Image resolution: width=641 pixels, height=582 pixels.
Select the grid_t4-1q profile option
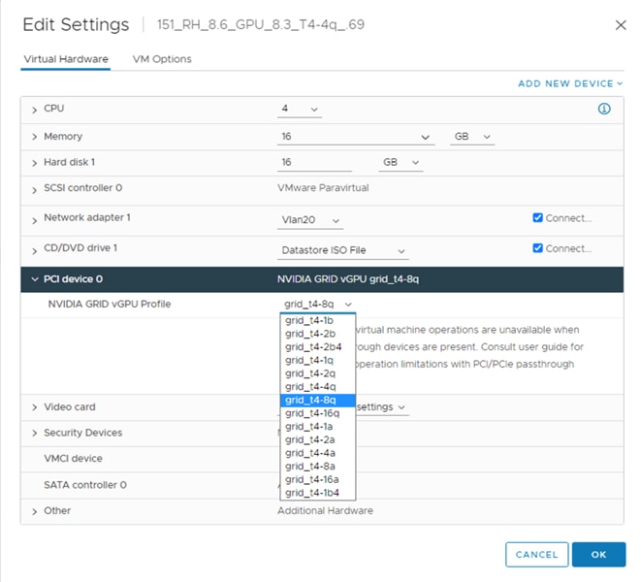click(x=318, y=360)
